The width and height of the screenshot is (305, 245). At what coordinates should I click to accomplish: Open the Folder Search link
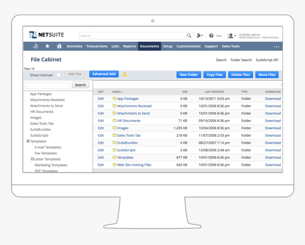[241, 60]
